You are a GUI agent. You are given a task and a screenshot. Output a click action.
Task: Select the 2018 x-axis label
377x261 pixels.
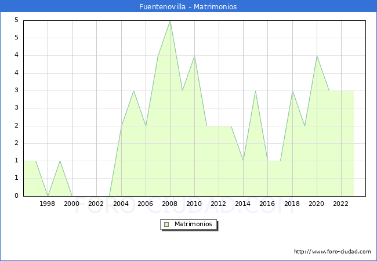click(x=292, y=204)
